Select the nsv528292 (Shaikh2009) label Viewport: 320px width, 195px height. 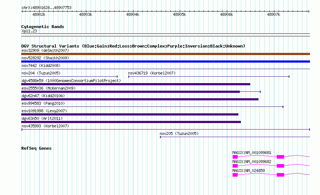pos(45,58)
